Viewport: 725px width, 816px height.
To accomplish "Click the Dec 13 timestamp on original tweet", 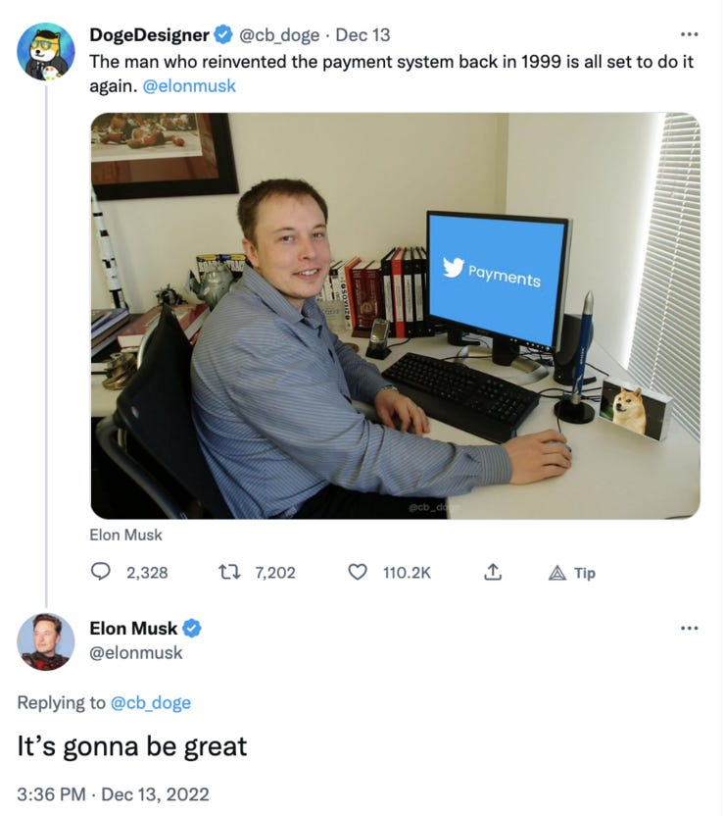I will [362, 35].
